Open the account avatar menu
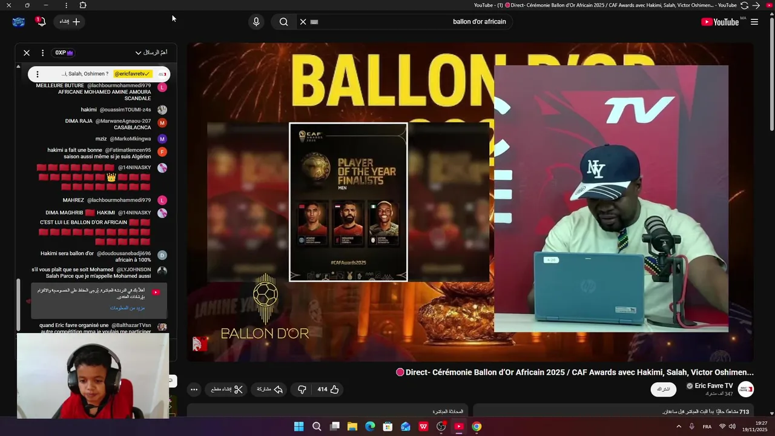Screen dimensions: 775x436 point(19,22)
